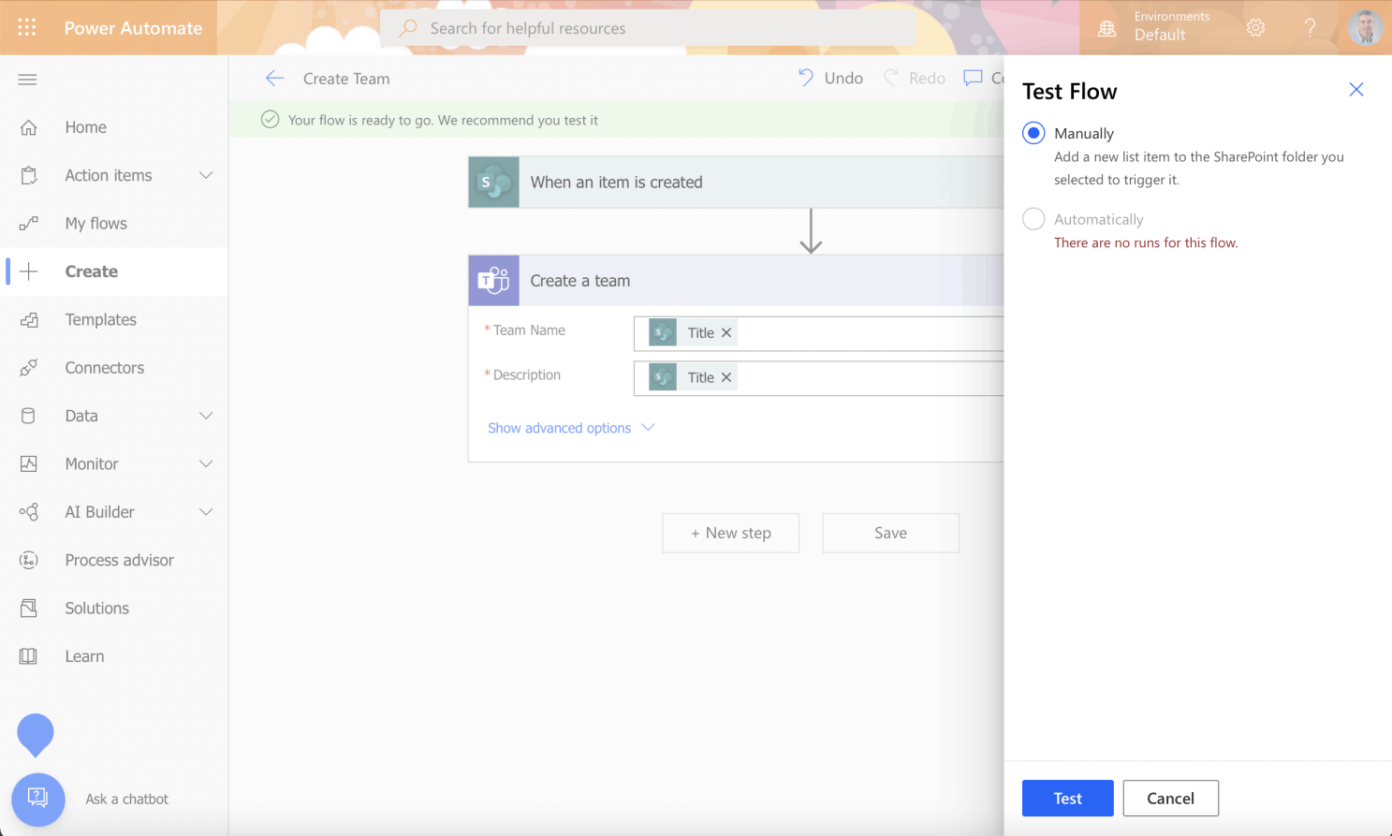Close the Test Flow panel
Viewport: 1392px width, 836px height.
click(x=1355, y=90)
